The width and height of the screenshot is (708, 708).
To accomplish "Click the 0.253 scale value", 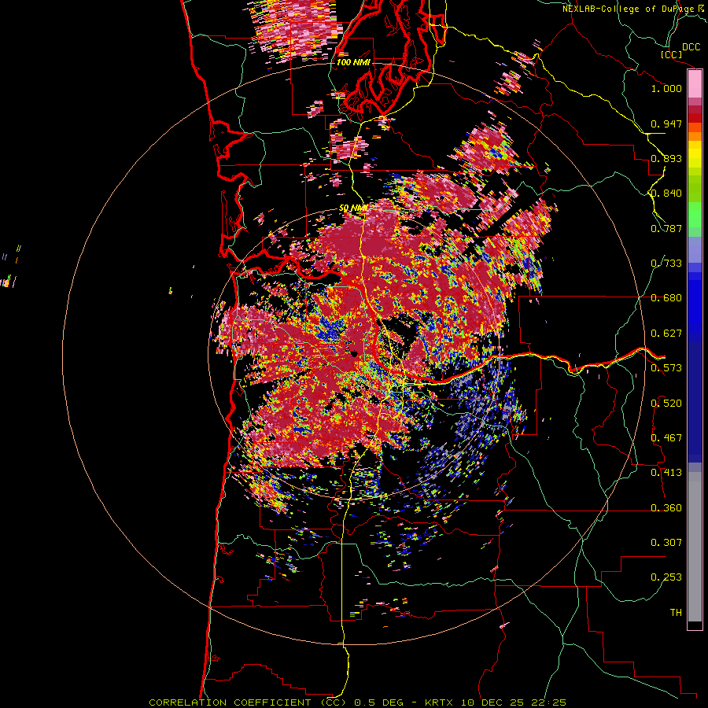I will (666, 577).
